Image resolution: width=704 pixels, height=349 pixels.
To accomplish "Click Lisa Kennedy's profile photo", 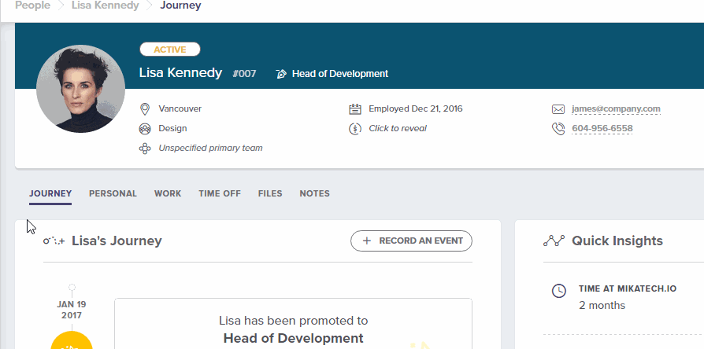I will point(81,88).
